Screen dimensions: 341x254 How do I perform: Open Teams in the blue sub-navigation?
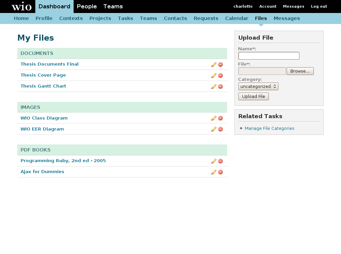coord(148,18)
